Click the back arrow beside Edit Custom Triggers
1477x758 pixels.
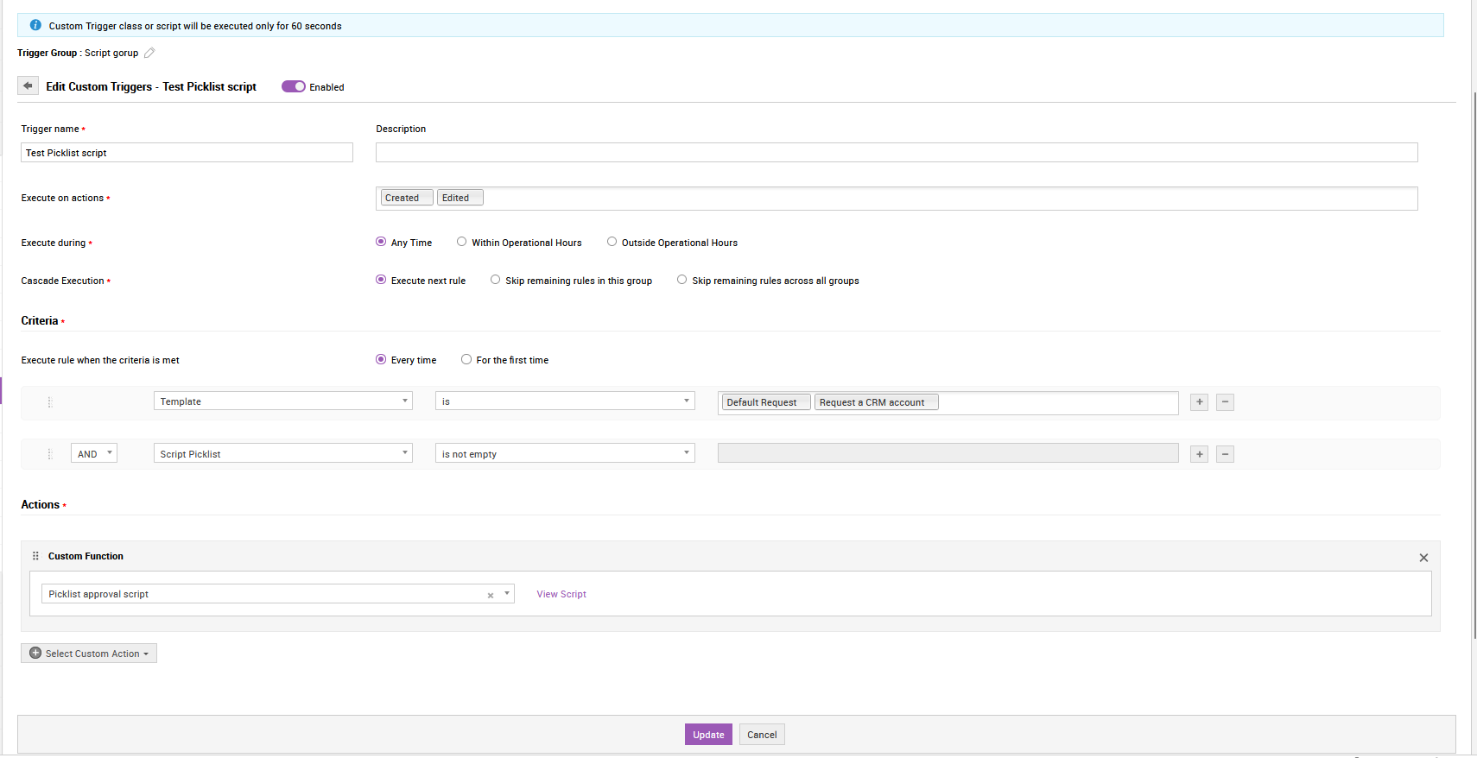28,86
